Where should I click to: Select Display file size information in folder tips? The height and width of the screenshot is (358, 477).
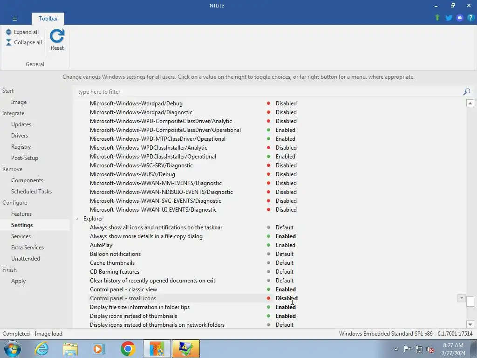point(140,307)
